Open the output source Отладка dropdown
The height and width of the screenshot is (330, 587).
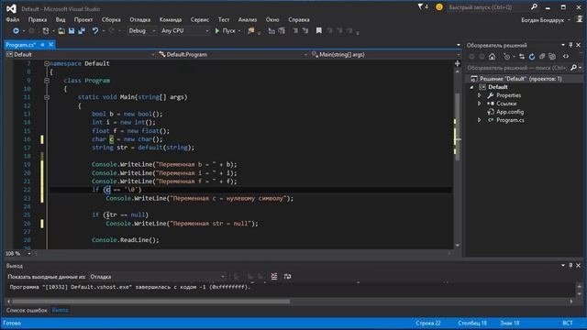click(x=157, y=277)
